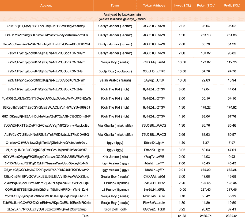Viewport: 245px width, 218px height.
Task: Select the return value 125.65
Action: click(206, 183)
